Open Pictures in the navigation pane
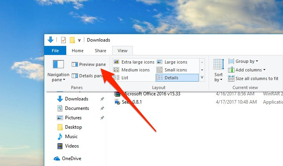Viewport: 283px width, 166px height. 73,118
